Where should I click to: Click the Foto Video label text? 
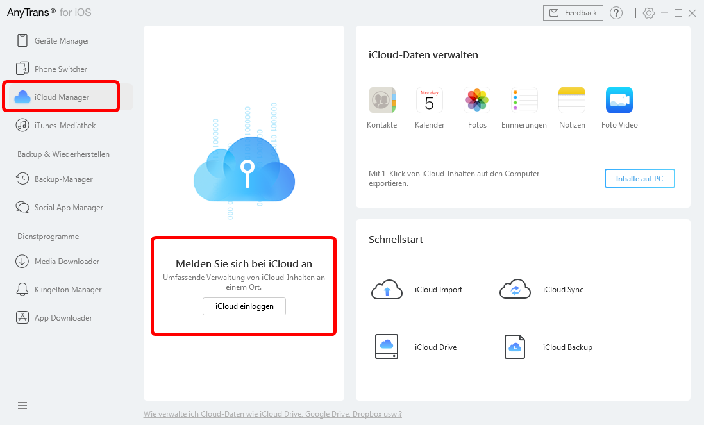coord(619,125)
